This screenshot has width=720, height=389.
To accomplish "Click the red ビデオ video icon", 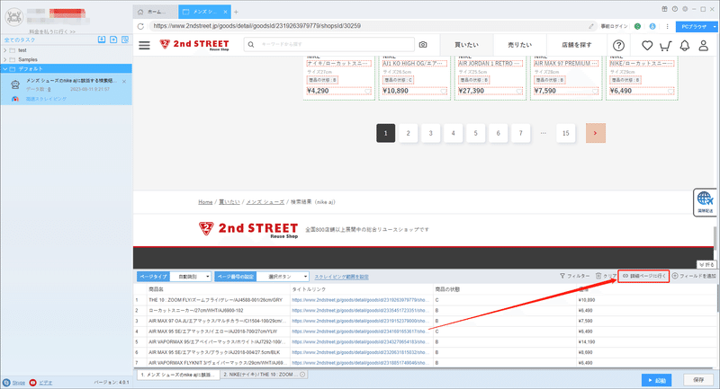I will (32, 383).
